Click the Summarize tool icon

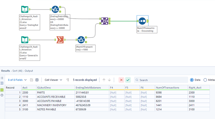(x=60, y=40)
